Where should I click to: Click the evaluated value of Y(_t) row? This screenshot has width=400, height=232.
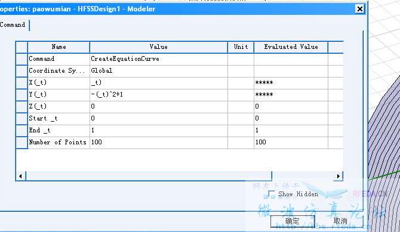(x=291, y=95)
